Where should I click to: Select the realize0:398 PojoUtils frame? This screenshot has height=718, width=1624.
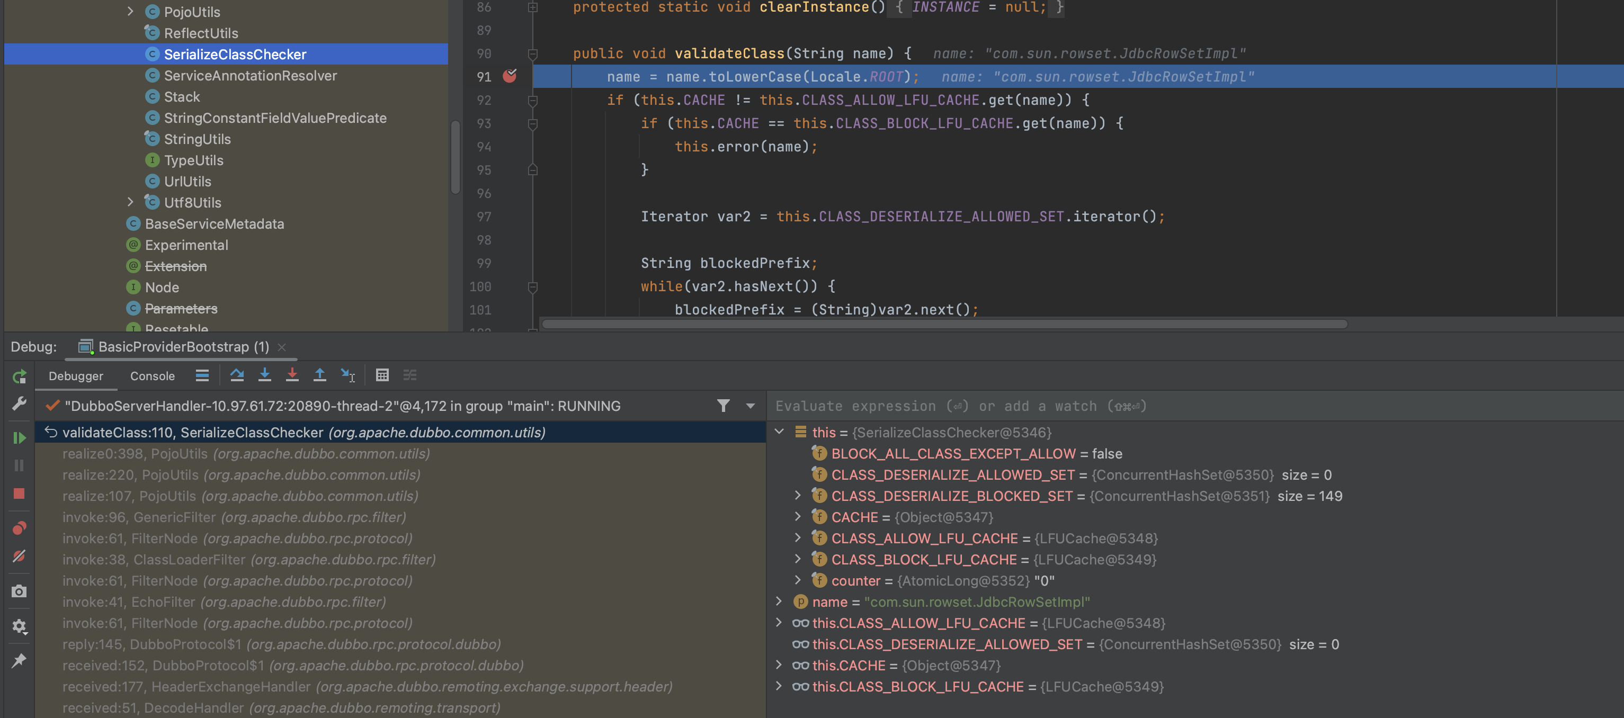400,453
